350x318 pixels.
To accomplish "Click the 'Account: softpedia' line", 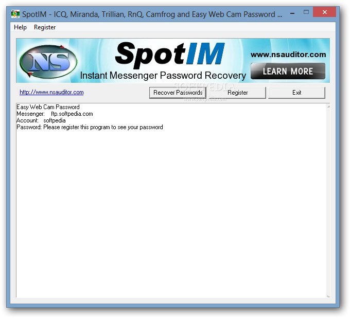I will (41, 120).
